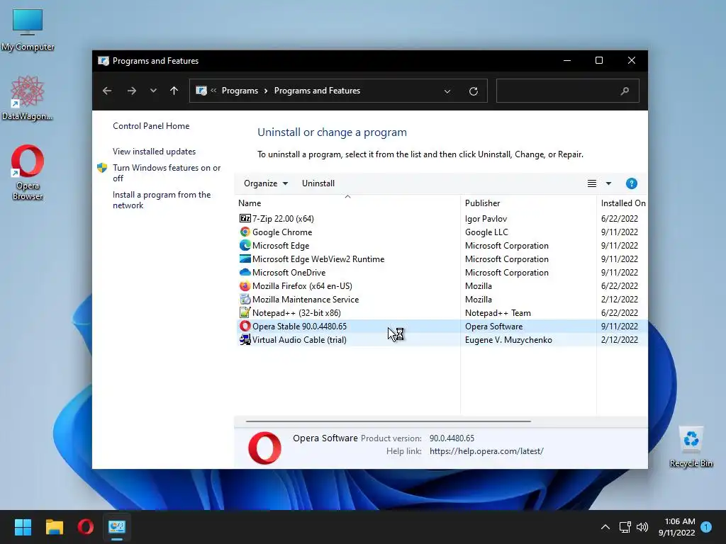726x544 pixels.
Task: Open Turn Windows features on or off
Action: (x=167, y=173)
